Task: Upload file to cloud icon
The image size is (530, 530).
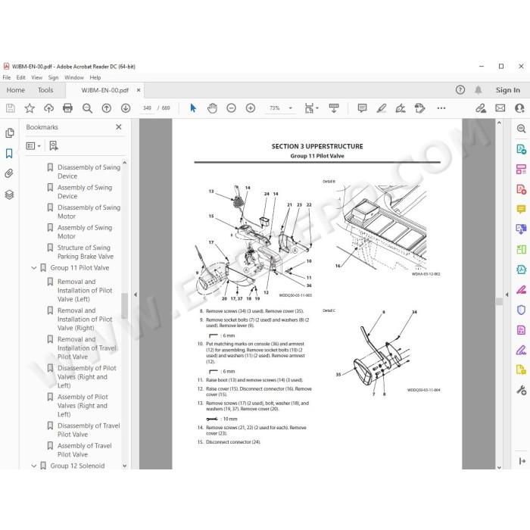Action: click(48, 108)
